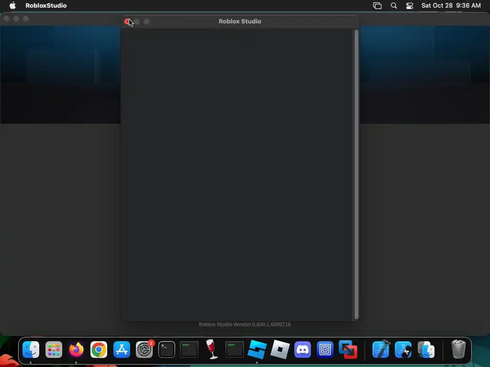Open Finder from the dock

click(x=31, y=349)
